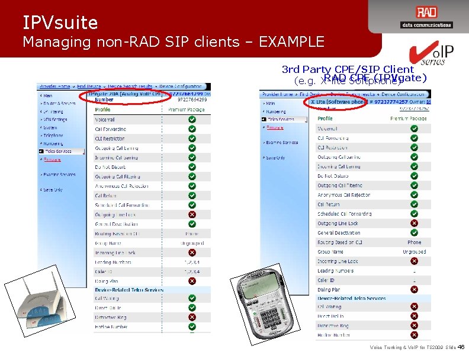469x352 pixels.
Task: Click Call Waiting red cross in X-Lite panel
Action: [414, 306]
